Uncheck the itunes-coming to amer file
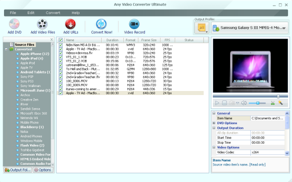292x182 pixels. (x=60, y=89)
